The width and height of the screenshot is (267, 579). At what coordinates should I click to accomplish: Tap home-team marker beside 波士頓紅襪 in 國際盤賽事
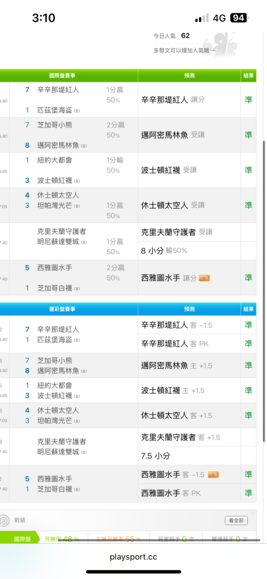click(x=77, y=181)
